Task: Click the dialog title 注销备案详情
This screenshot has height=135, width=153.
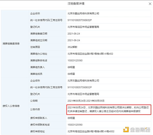Action: (x=76, y=4)
